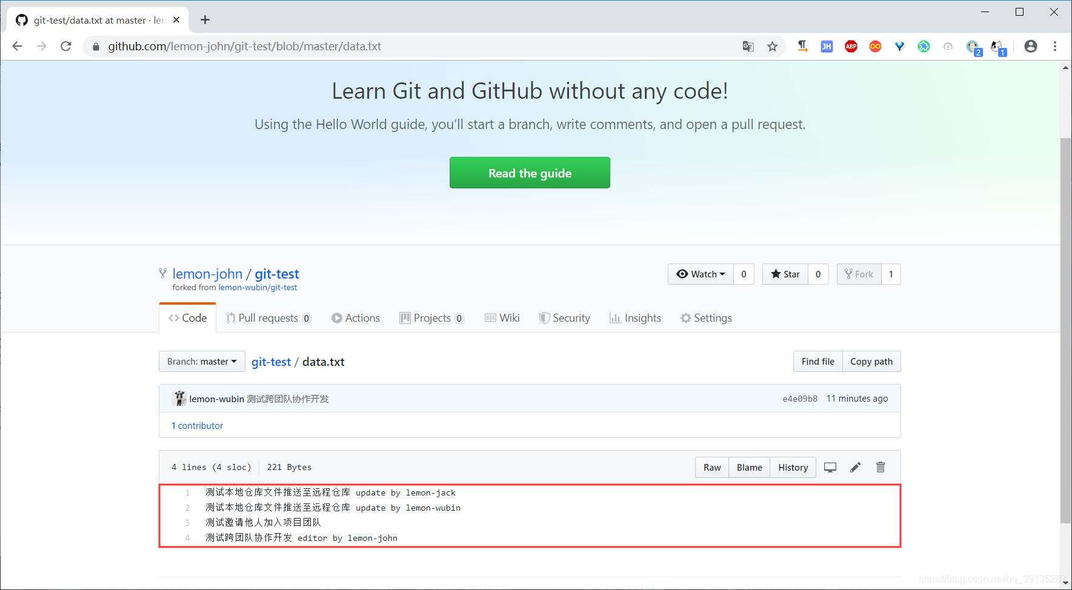
Task: Click line number 4 in data.txt
Action: [188, 538]
